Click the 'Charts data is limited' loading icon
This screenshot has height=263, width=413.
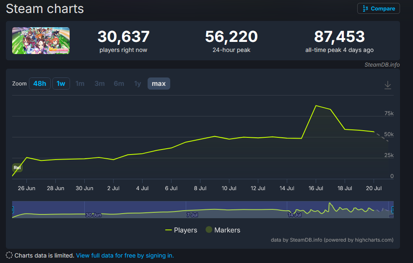click(9, 255)
